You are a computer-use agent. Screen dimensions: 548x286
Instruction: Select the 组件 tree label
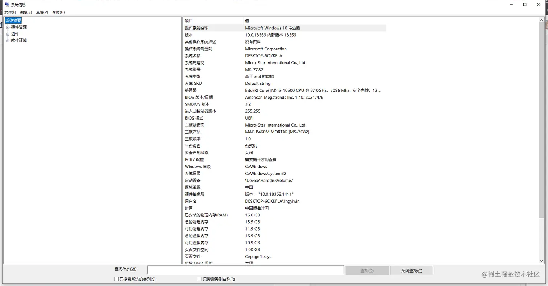click(x=15, y=34)
